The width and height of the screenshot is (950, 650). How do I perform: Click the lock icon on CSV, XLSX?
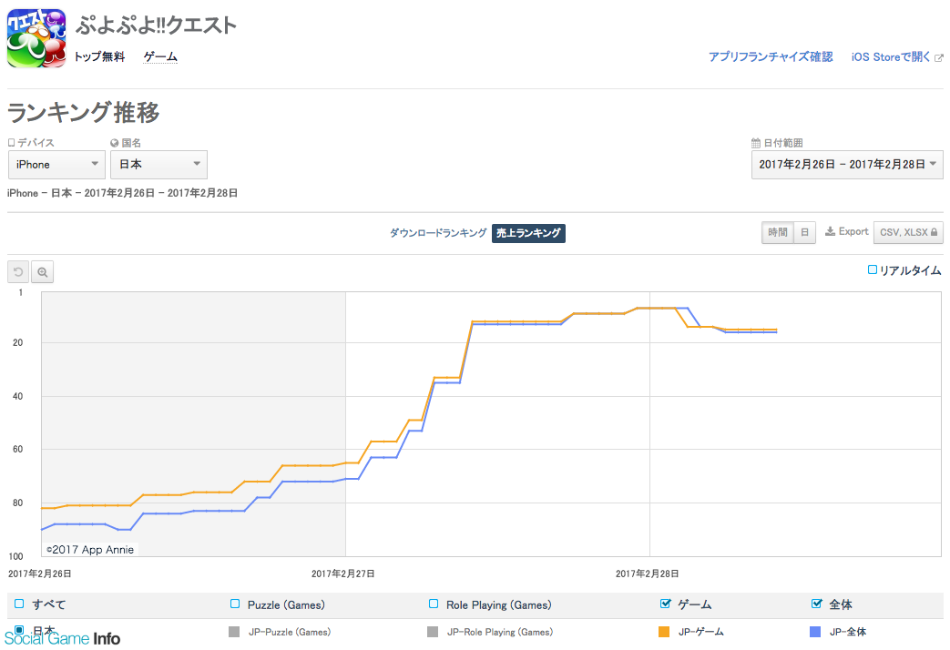(x=934, y=232)
